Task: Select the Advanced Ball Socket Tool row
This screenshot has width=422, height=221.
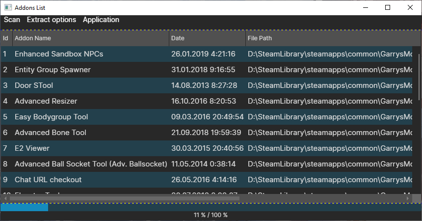Action: 91,164
